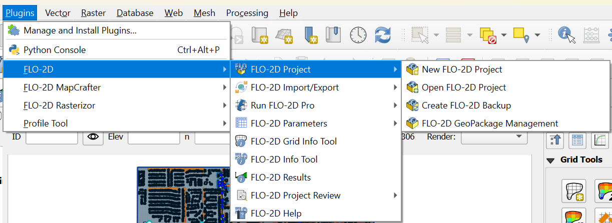
Task: Click FLO-2D GeoPackage Management
Action: click(490, 123)
